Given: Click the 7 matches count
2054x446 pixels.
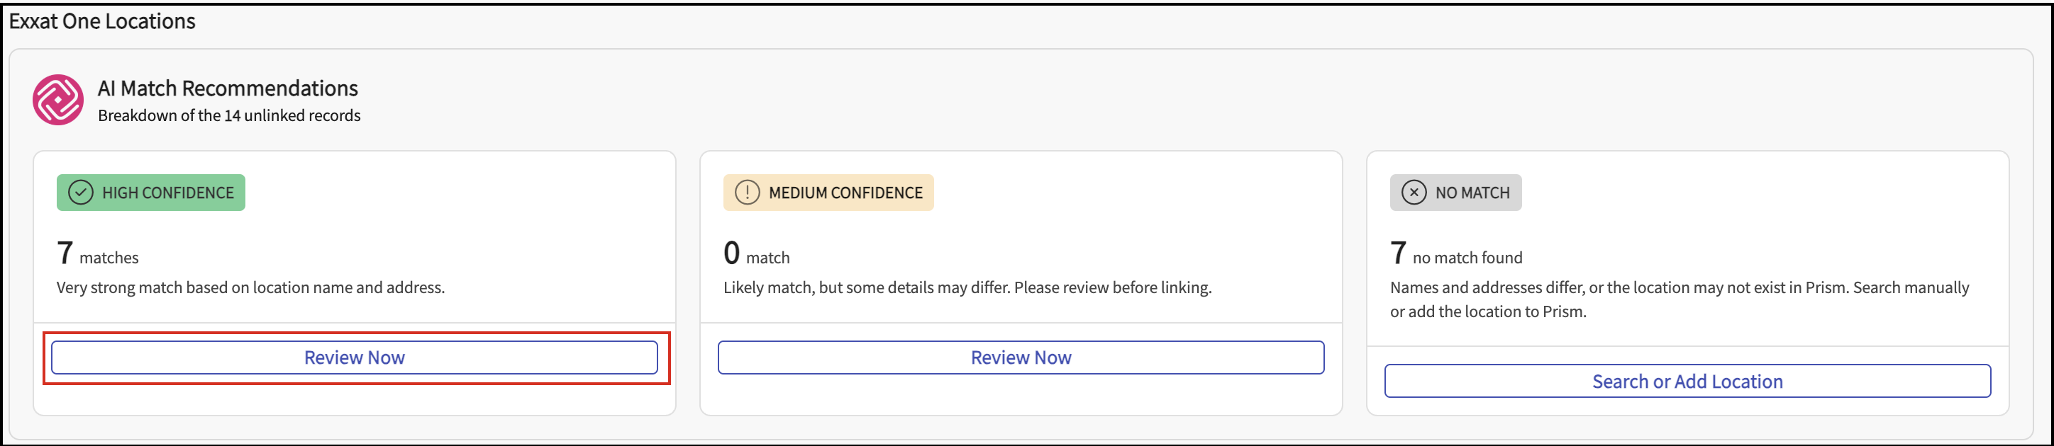Looking at the screenshot, I should (65, 253).
